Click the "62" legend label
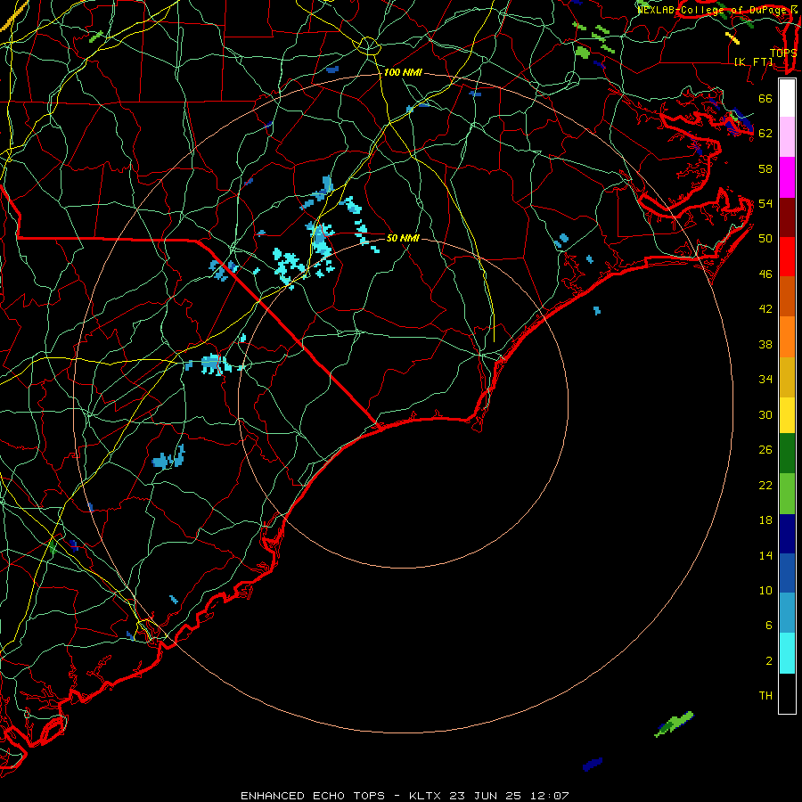Screen dimensions: 802x802 coord(765,134)
